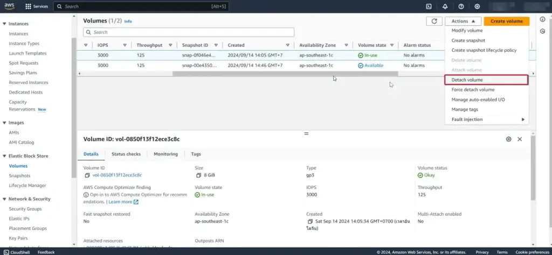Copy the created timestamp value
This screenshot has height=255, width=552.
pos(310,221)
